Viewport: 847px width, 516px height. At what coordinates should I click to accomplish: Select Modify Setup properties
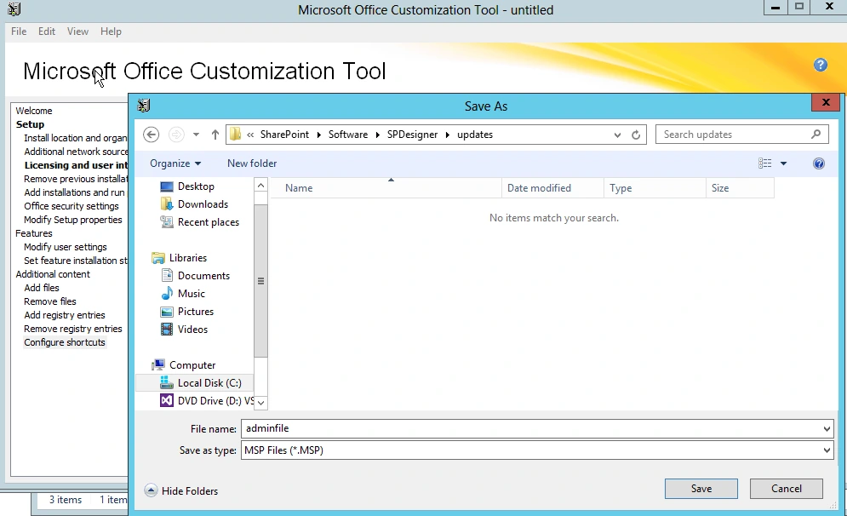[x=73, y=220]
